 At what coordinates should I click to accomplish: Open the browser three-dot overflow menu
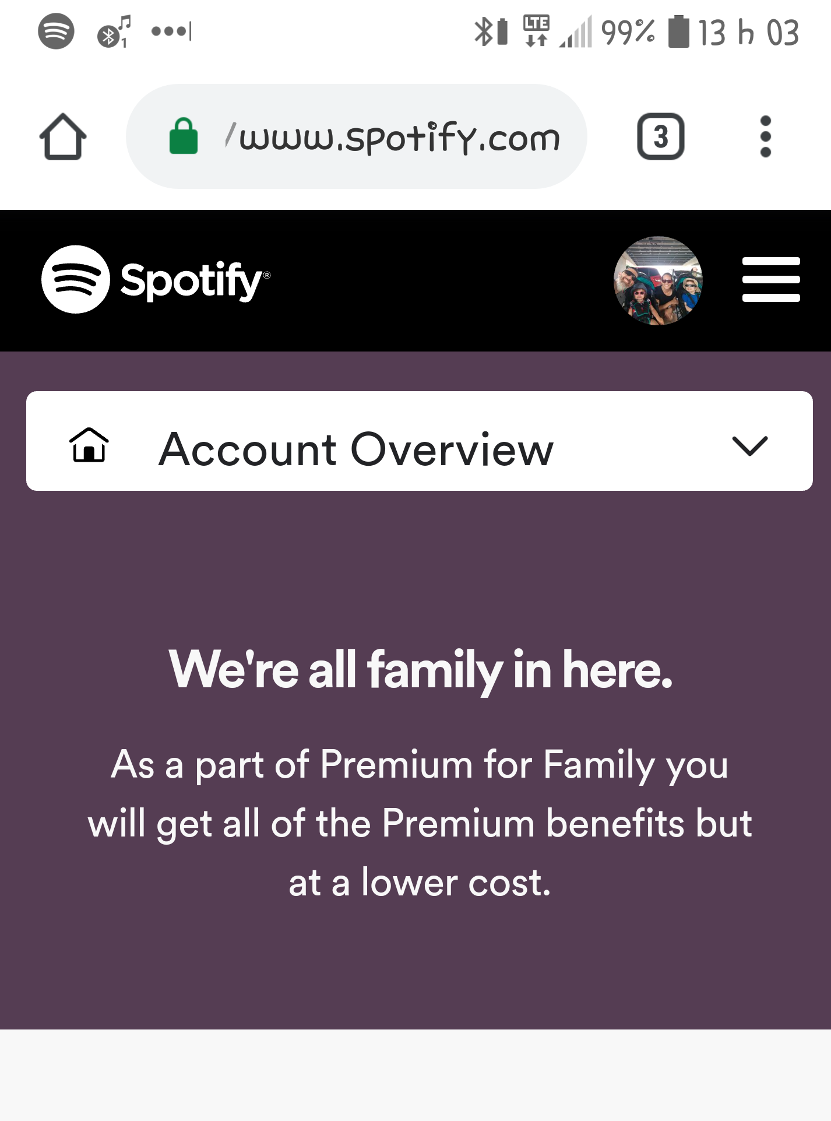click(x=766, y=136)
